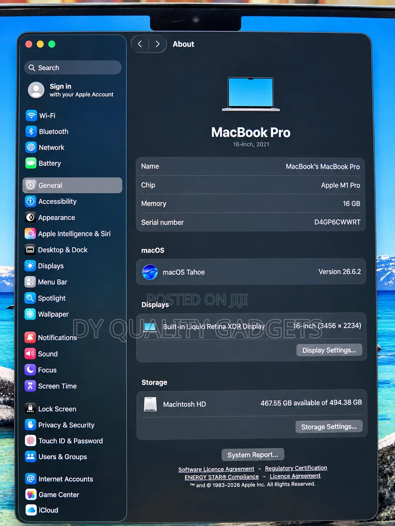This screenshot has height=526, width=395.
Task: Click the macOS Tahoe logo icon
Action: [150, 272]
